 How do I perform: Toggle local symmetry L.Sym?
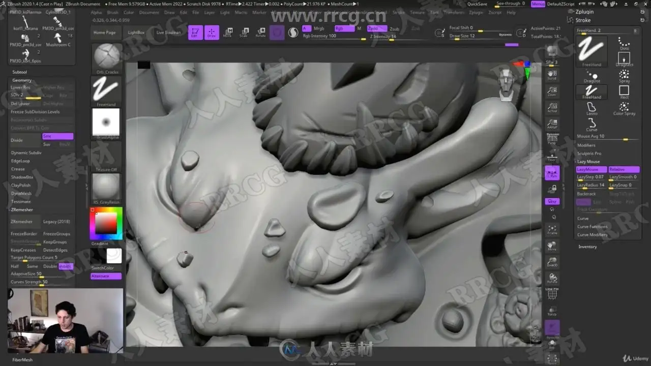552,173
